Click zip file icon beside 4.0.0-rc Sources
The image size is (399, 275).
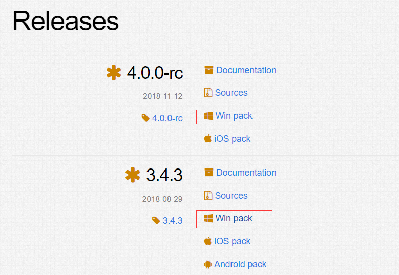click(208, 93)
